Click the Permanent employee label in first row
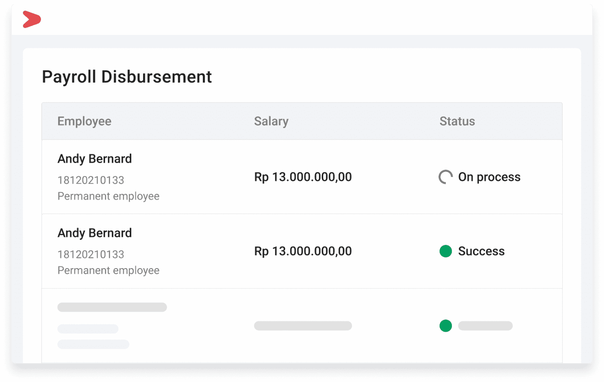 109,196
